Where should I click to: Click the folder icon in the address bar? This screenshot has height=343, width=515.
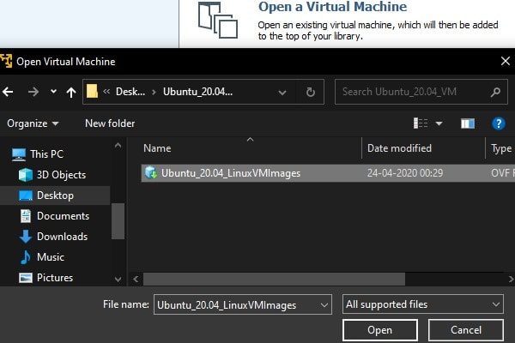[92, 92]
